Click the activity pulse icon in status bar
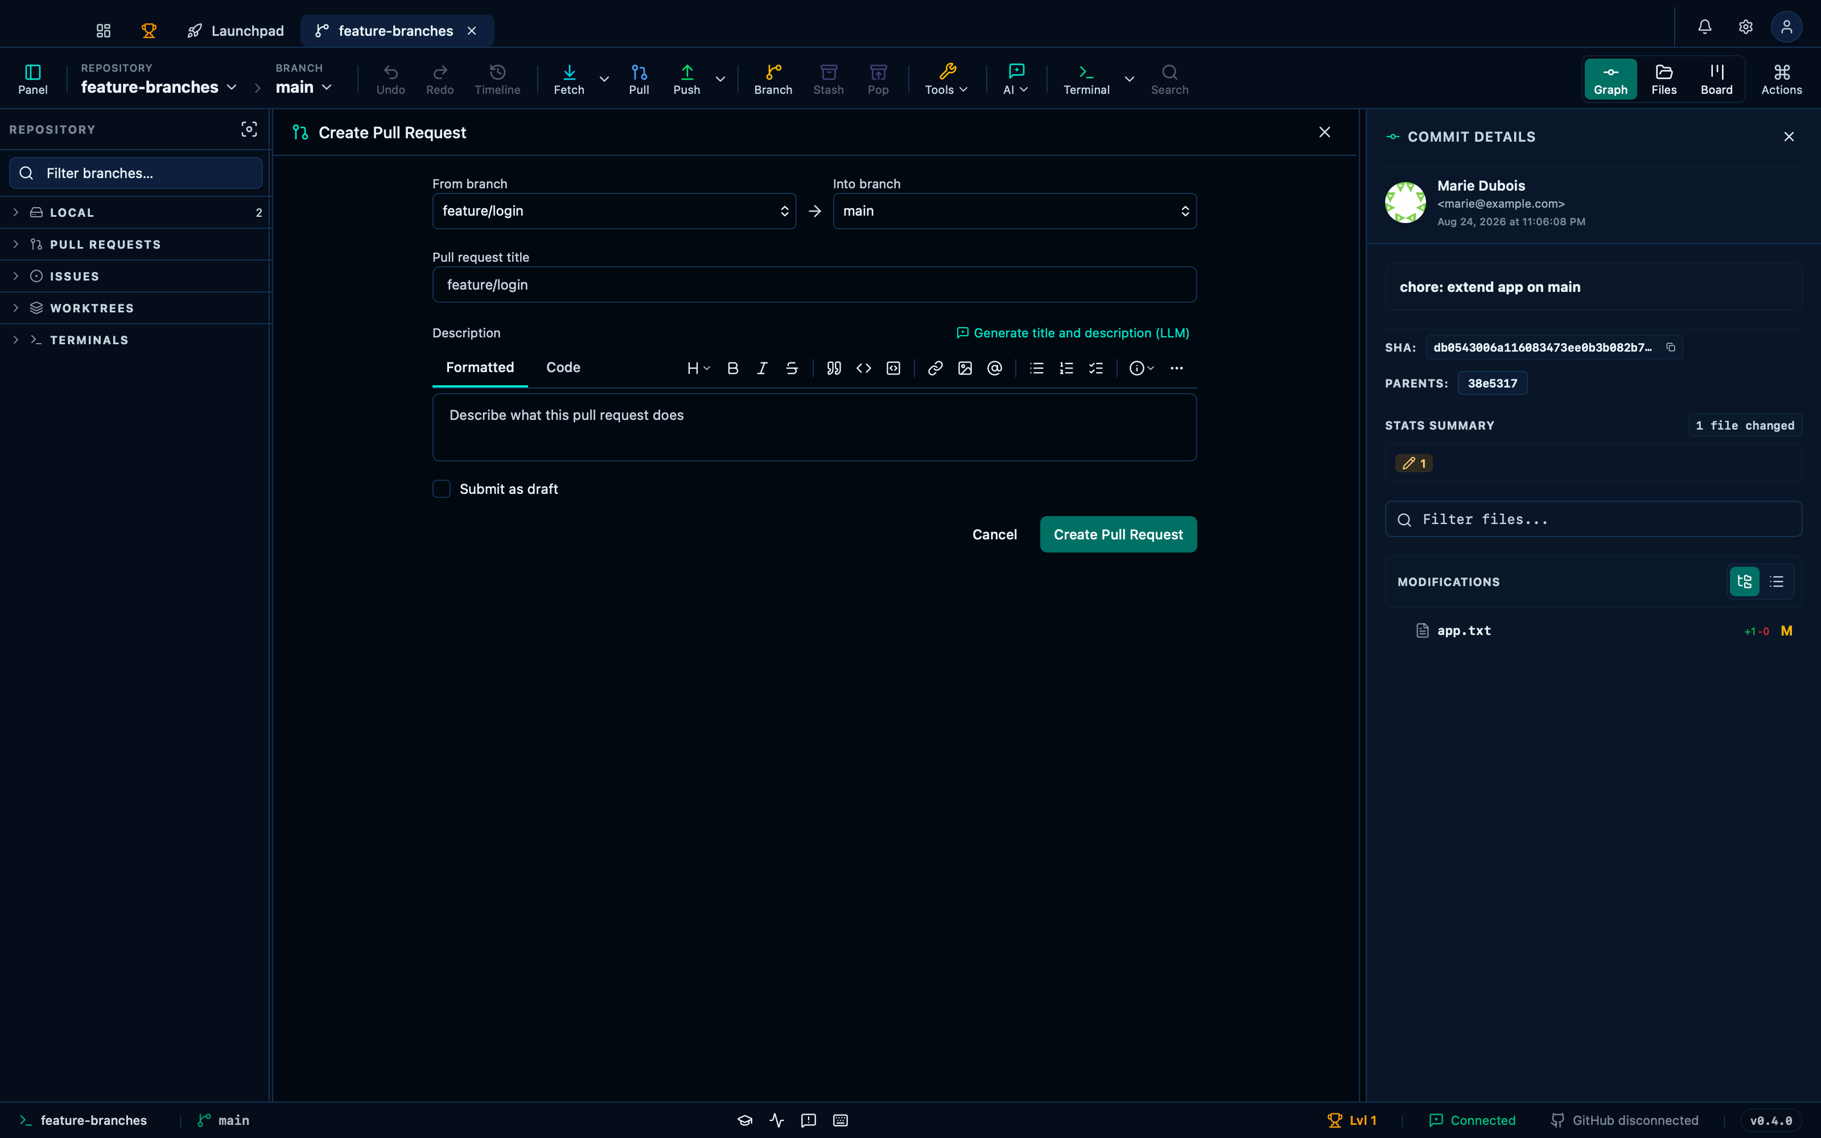The height and width of the screenshot is (1138, 1821). [777, 1121]
